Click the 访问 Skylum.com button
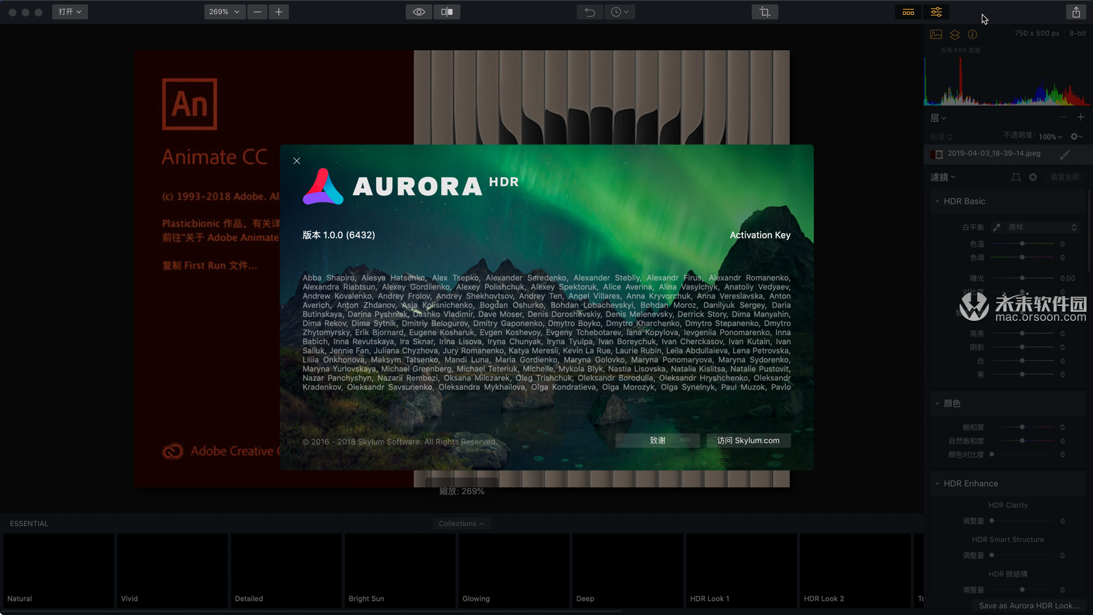The image size is (1093, 615). point(748,441)
